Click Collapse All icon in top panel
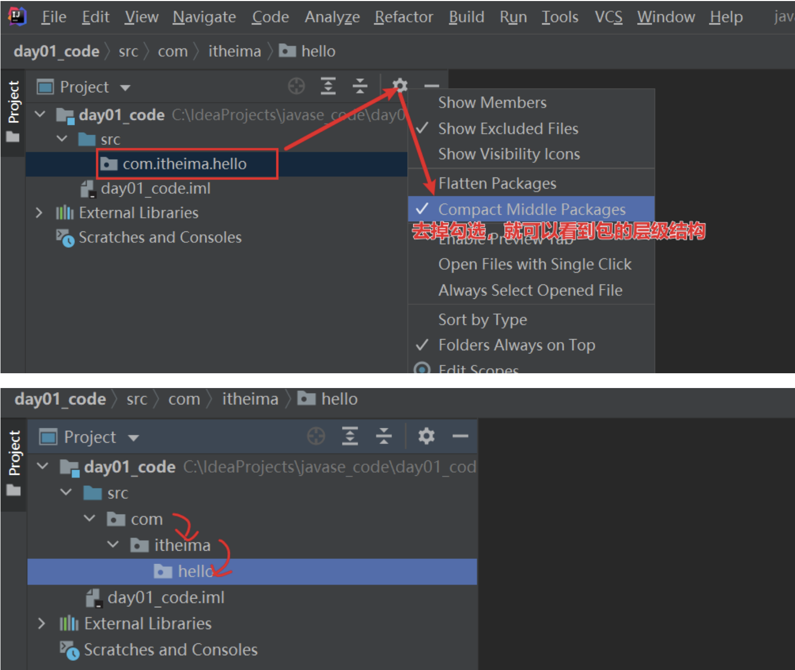Image resolution: width=795 pixels, height=670 pixels. pyautogui.click(x=360, y=86)
